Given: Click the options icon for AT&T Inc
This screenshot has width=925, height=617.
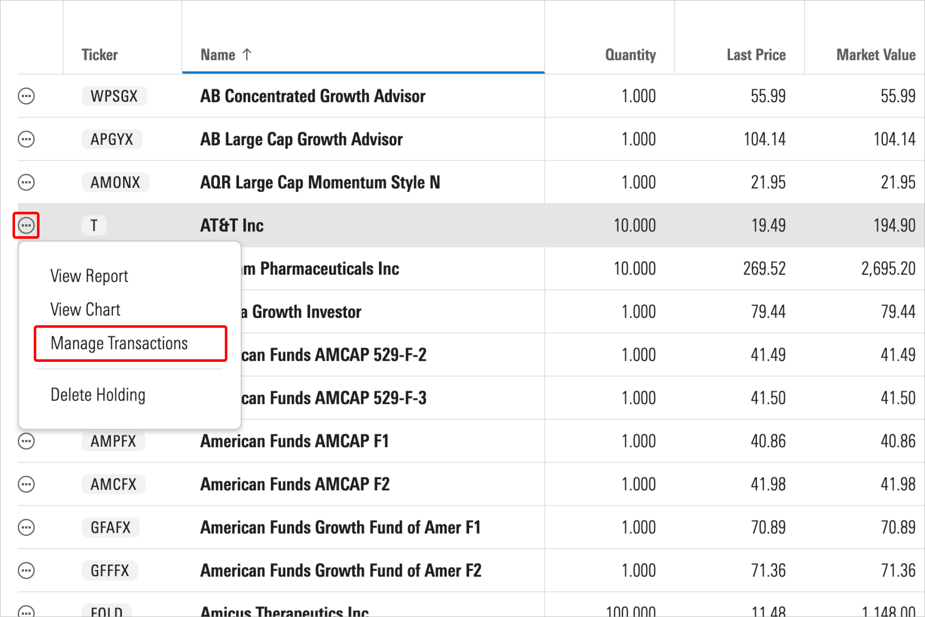Looking at the screenshot, I should pos(26,225).
